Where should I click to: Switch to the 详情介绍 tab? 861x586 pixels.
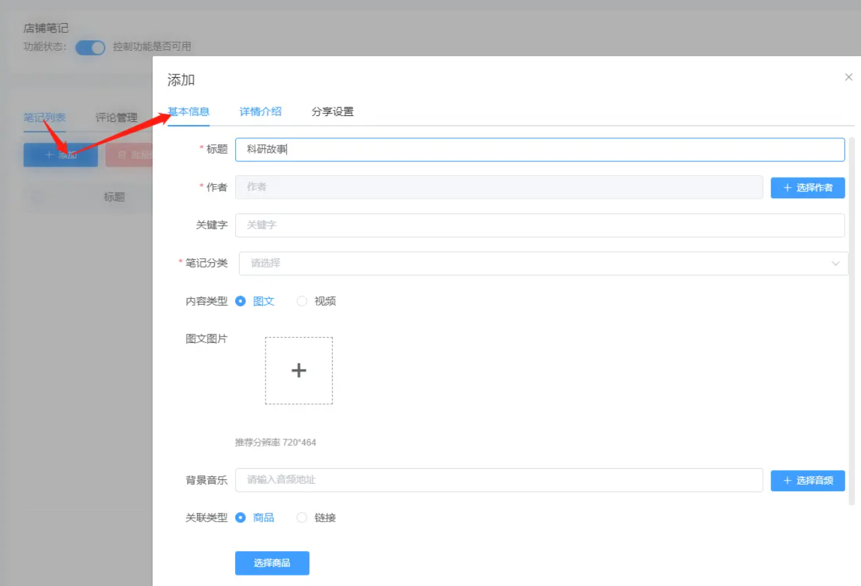click(260, 112)
